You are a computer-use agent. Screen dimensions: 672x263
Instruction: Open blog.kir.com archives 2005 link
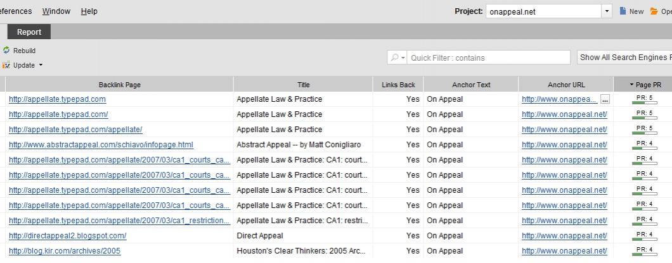tap(64, 251)
